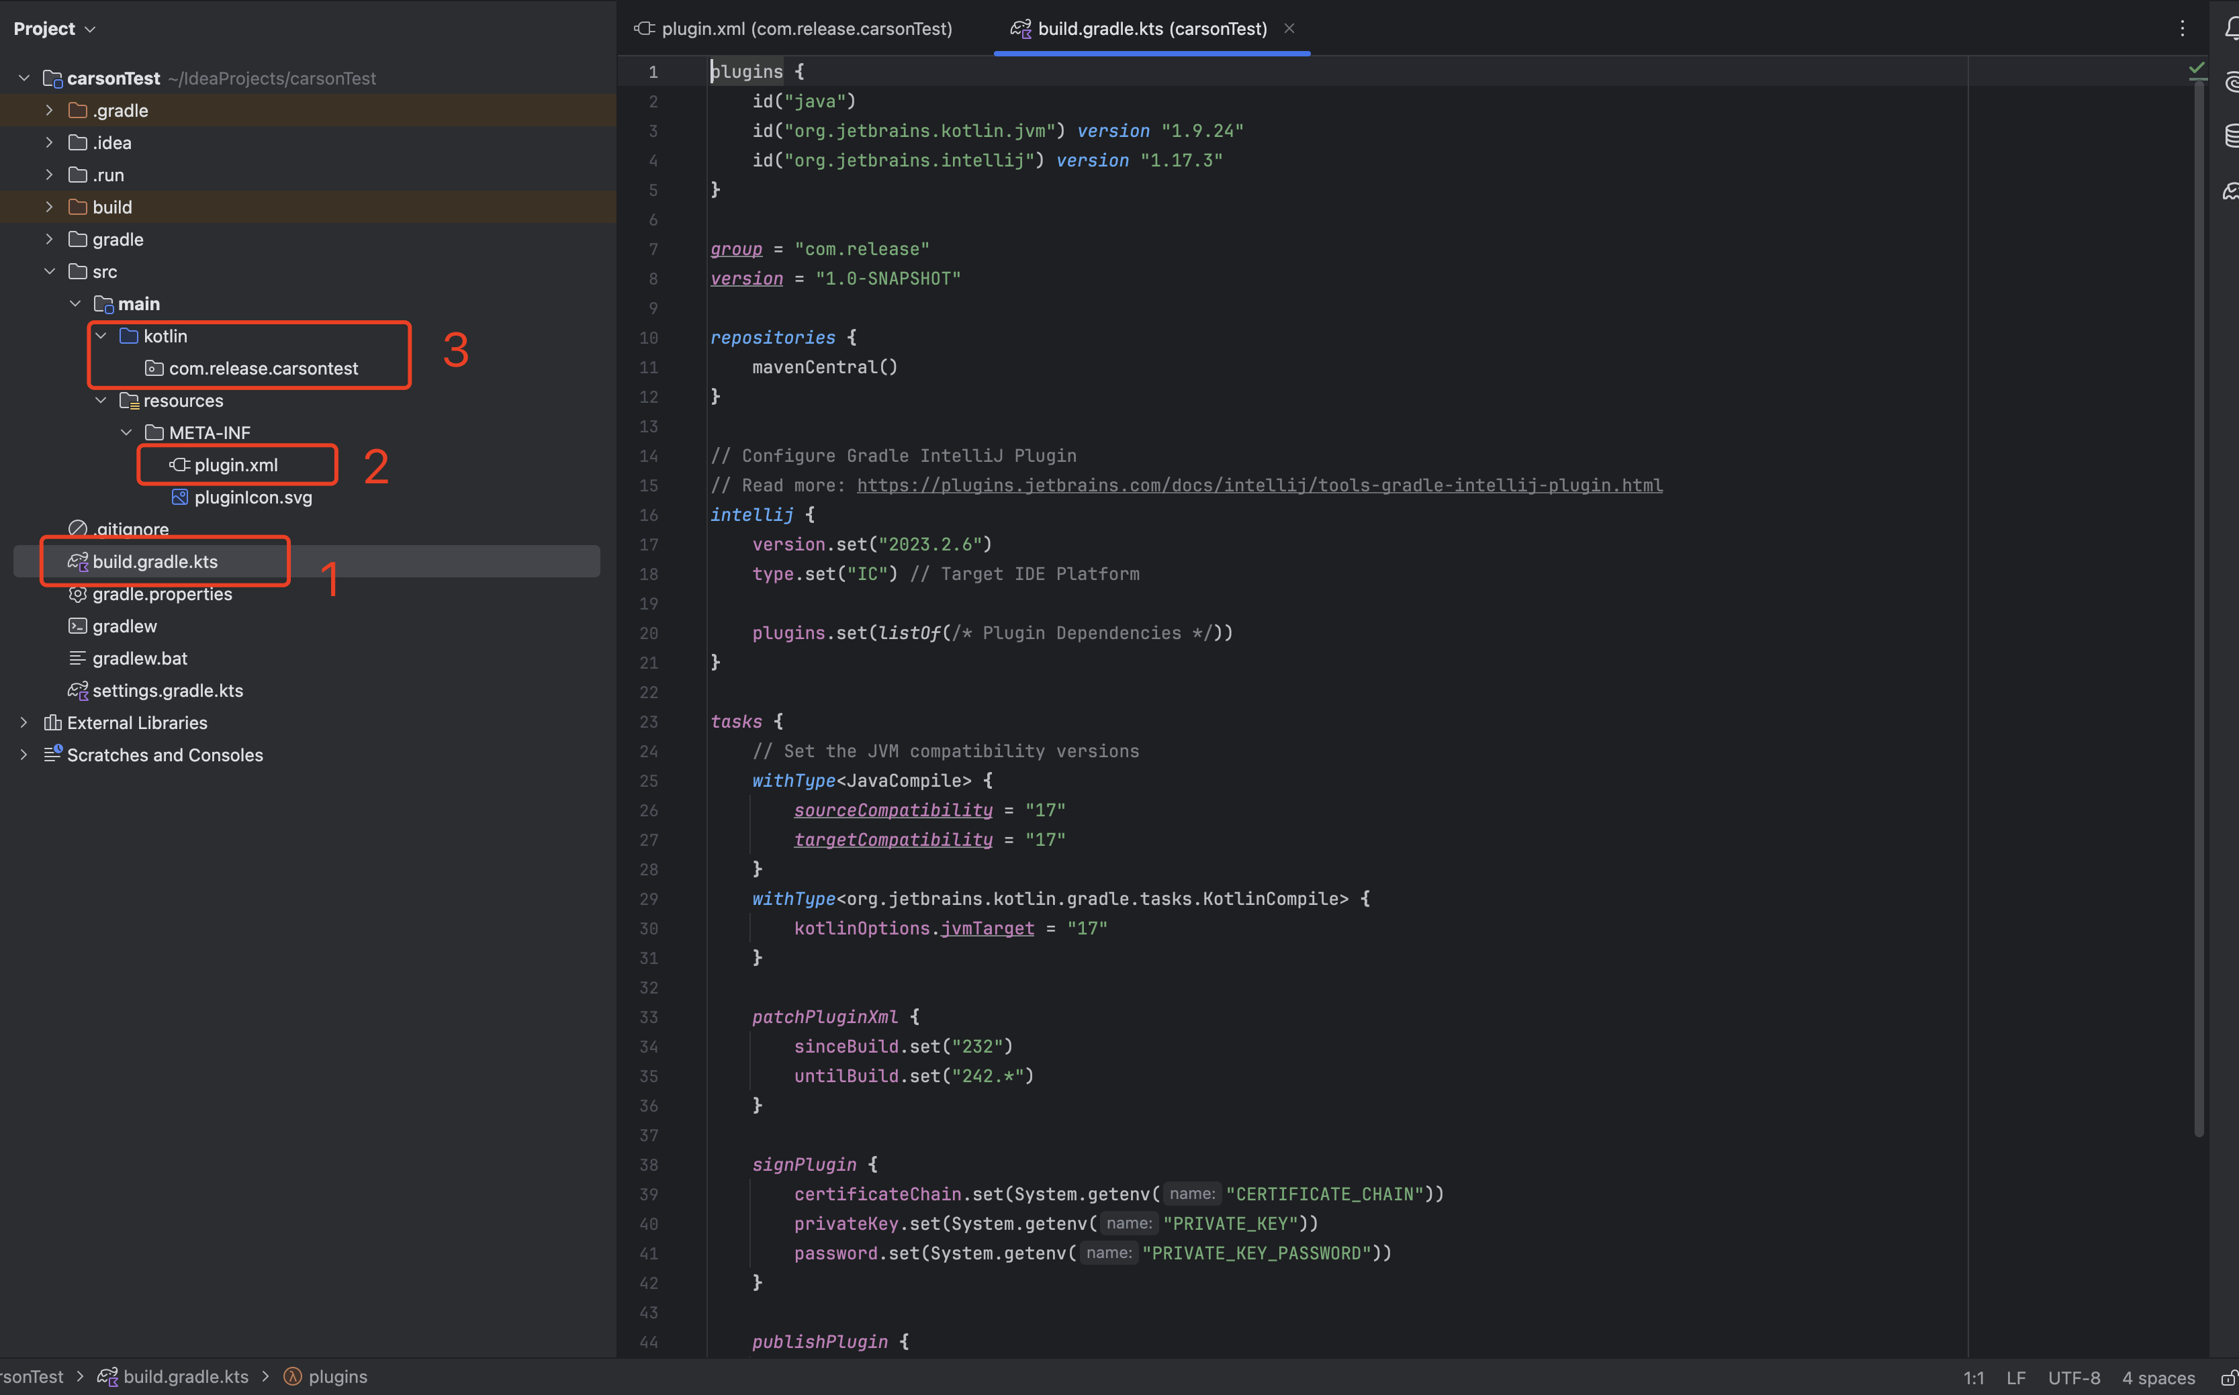2239x1395 pixels.
Task: Close the build.gradle.kts editor tab
Action: click(1289, 29)
